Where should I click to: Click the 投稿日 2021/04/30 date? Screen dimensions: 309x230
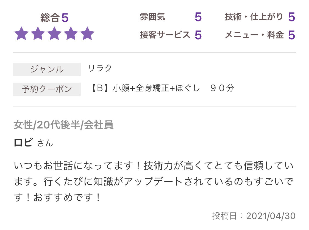click(x=254, y=216)
